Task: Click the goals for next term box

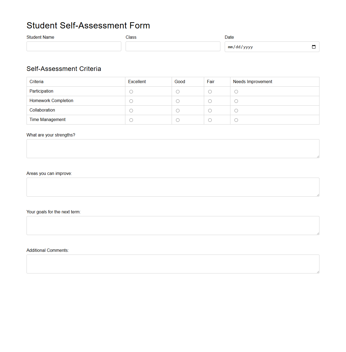Action: pyautogui.click(x=173, y=225)
